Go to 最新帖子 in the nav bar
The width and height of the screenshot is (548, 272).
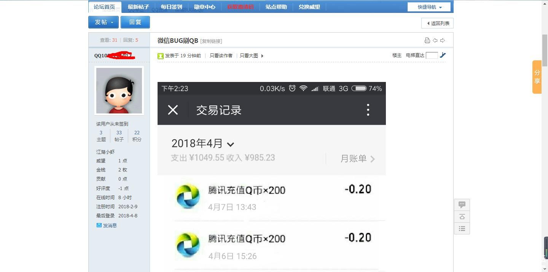(139, 7)
